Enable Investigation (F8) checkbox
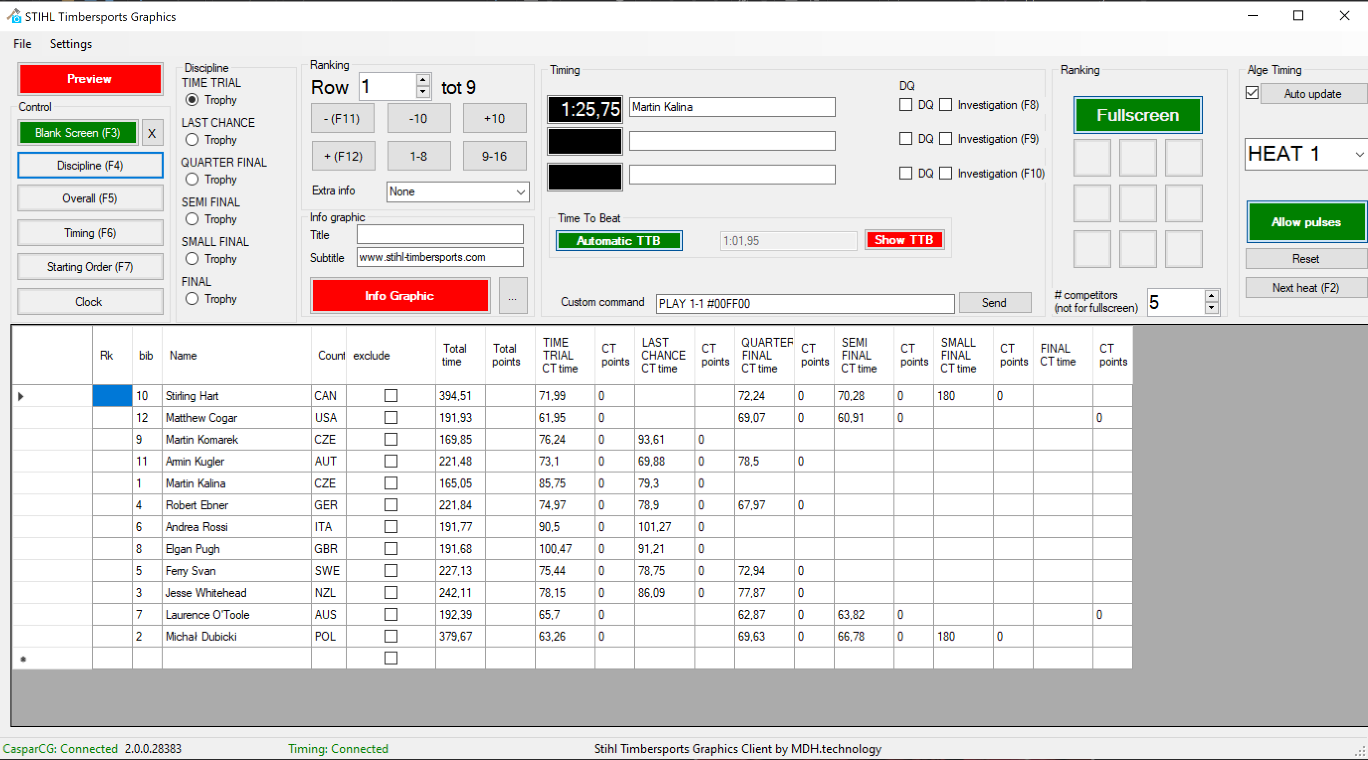 point(945,105)
